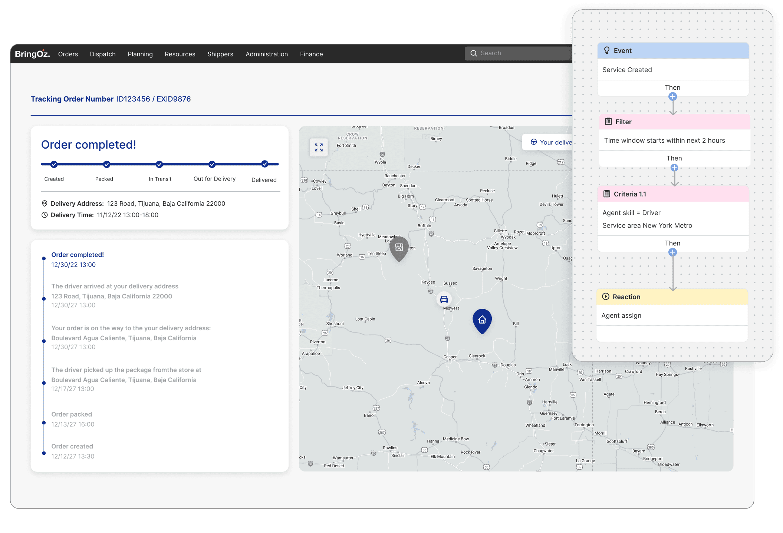Screen dimensions: 783x533
Task: Click the Created step on progress bar
Action: 54,164
